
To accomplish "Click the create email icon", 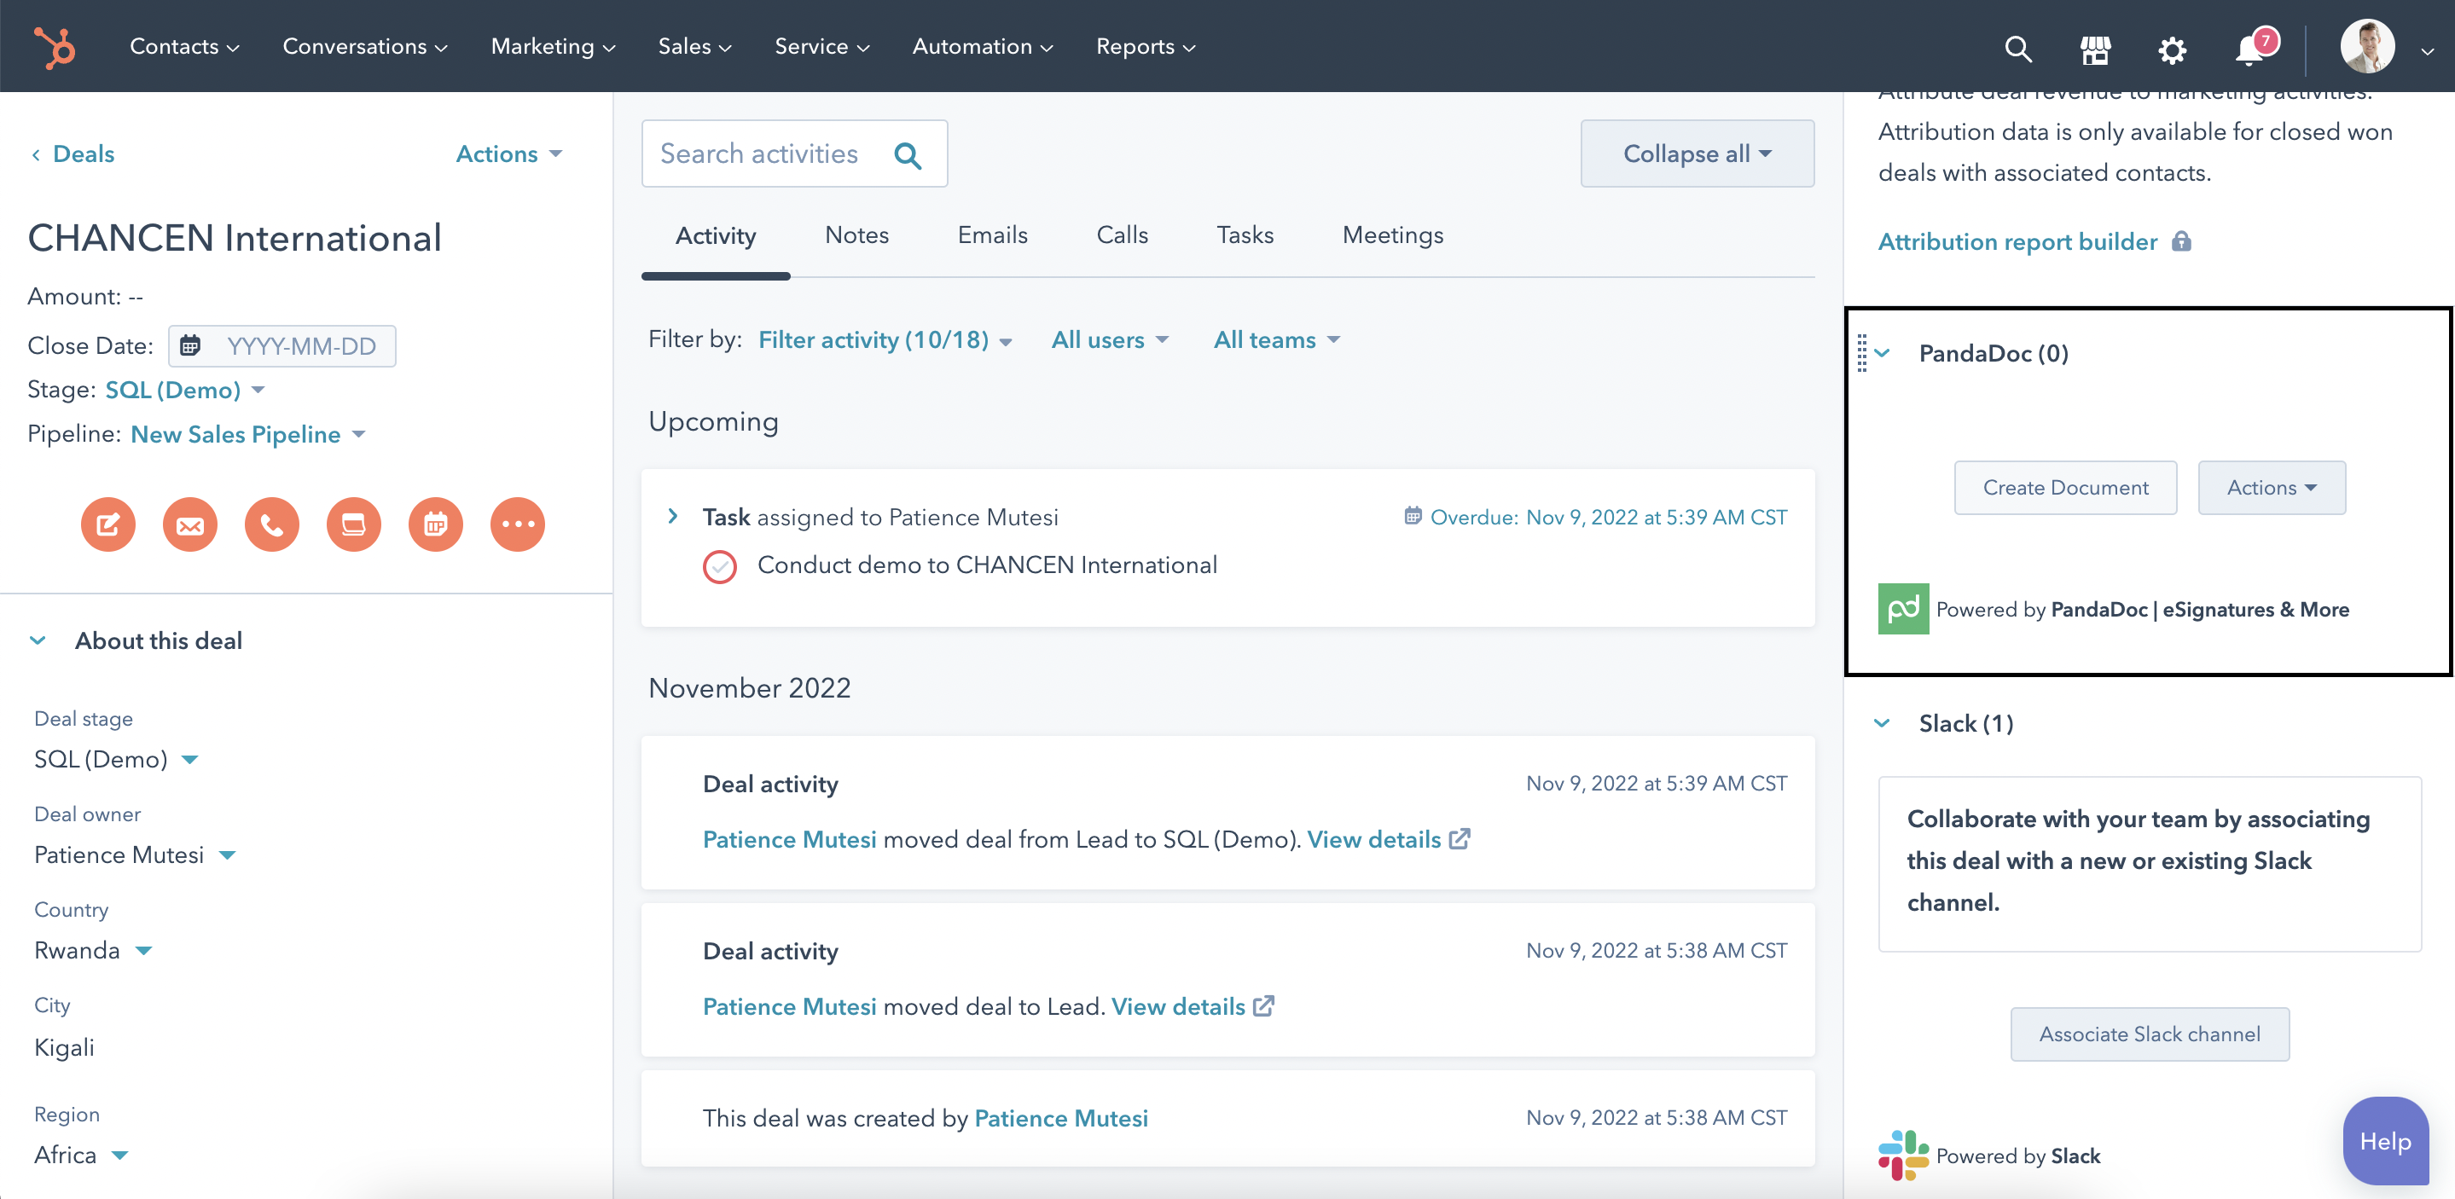I will point(189,524).
